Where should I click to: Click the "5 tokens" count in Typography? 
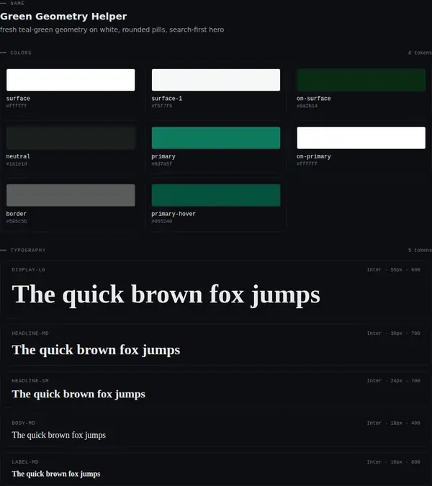click(x=420, y=250)
